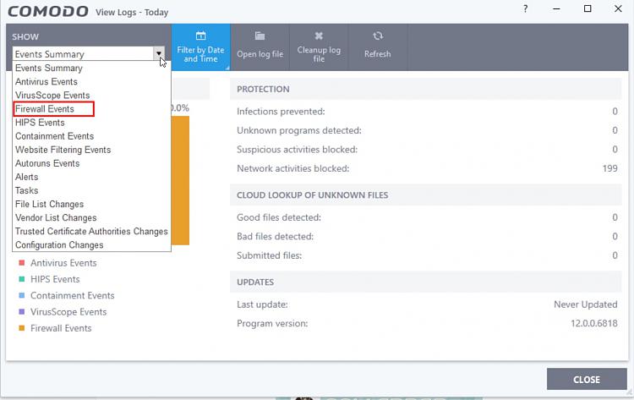Click the Refresh label
The height and width of the screenshot is (400, 634).
pyautogui.click(x=378, y=54)
